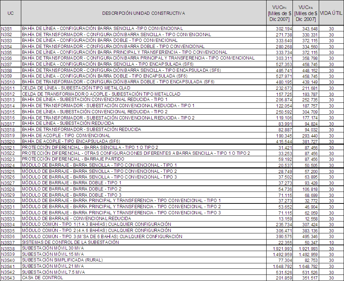Click the VUC PN column header
344x281 pixels.
pos(280,13)
